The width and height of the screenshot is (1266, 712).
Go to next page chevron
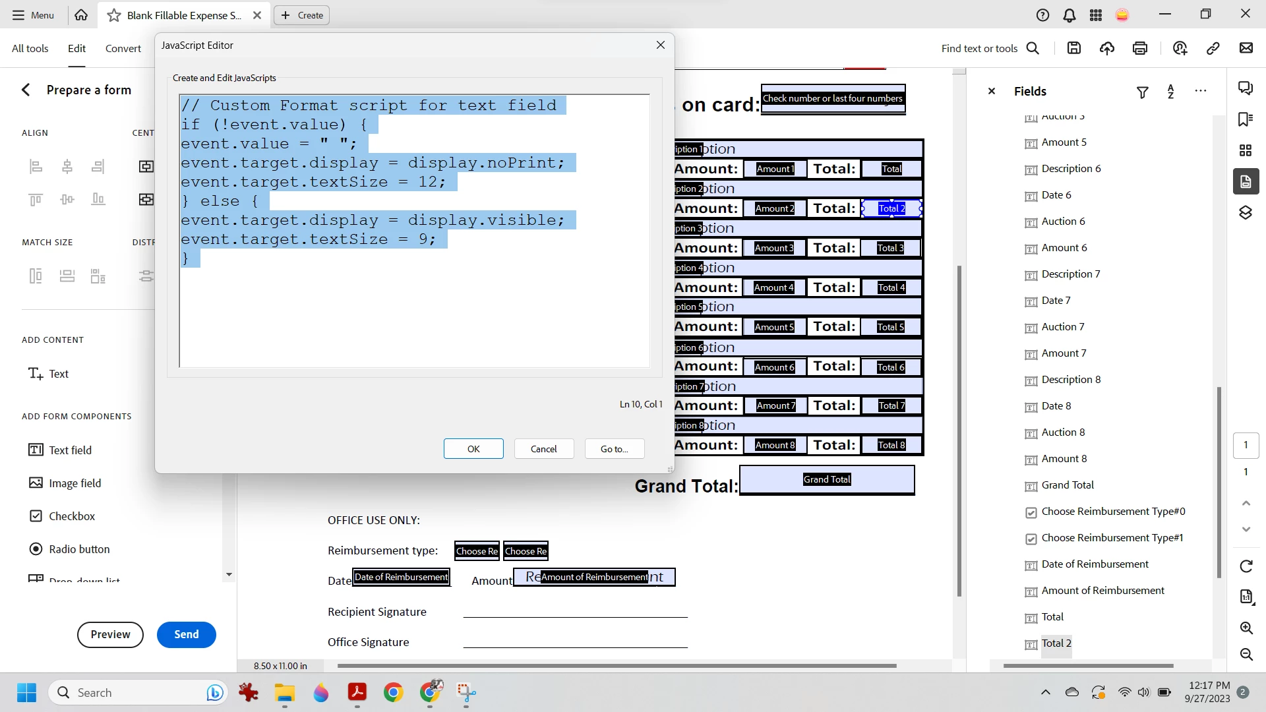pos(1246,529)
